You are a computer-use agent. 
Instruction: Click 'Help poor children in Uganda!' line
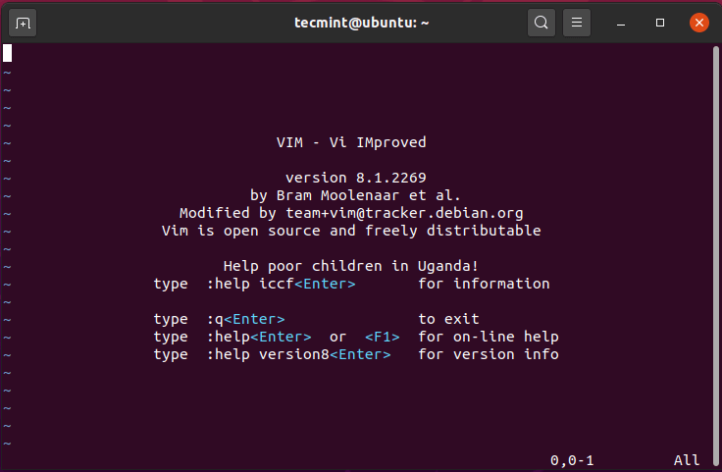[351, 266]
